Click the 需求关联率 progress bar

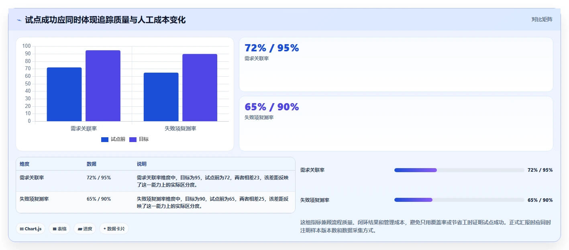pos(459,170)
